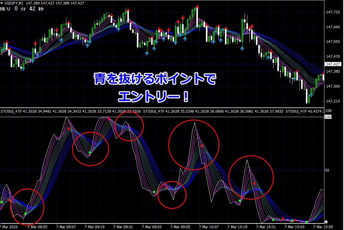Click first STOStd_4TF label starting 41.3028 34.9481

[71, 111]
